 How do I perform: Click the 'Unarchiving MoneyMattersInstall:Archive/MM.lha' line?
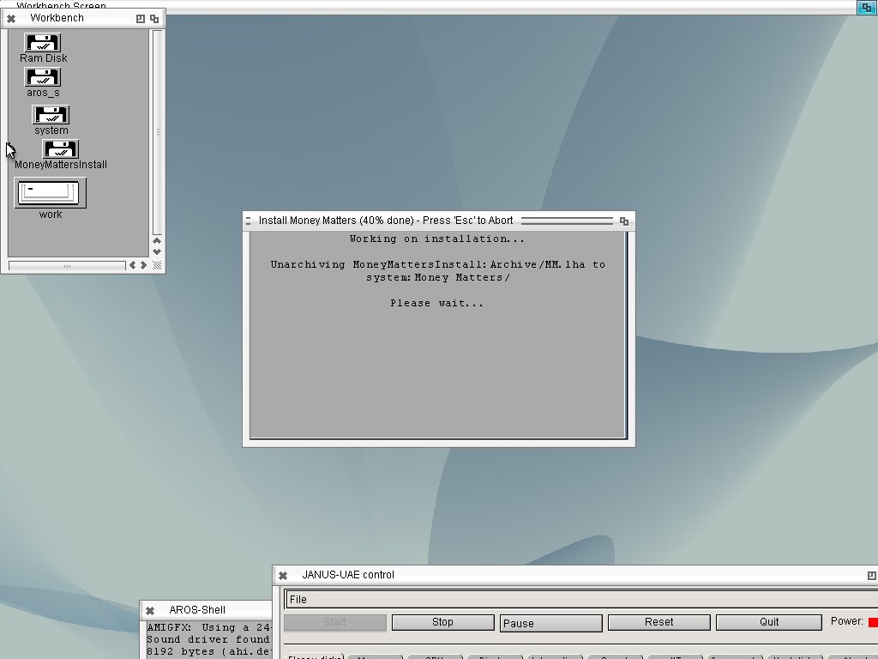point(438,264)
